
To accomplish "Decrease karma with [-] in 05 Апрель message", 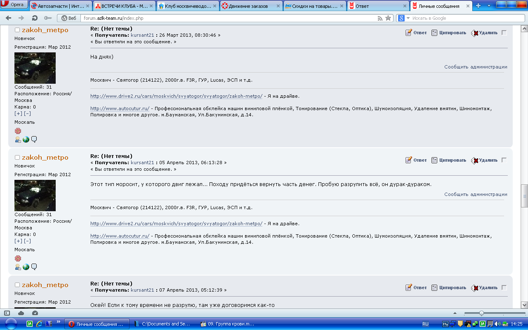I will coord(27,241).
